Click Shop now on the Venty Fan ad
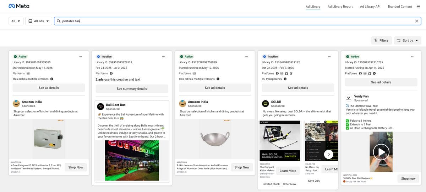426x192 pixels. click(x=408, y=179)
